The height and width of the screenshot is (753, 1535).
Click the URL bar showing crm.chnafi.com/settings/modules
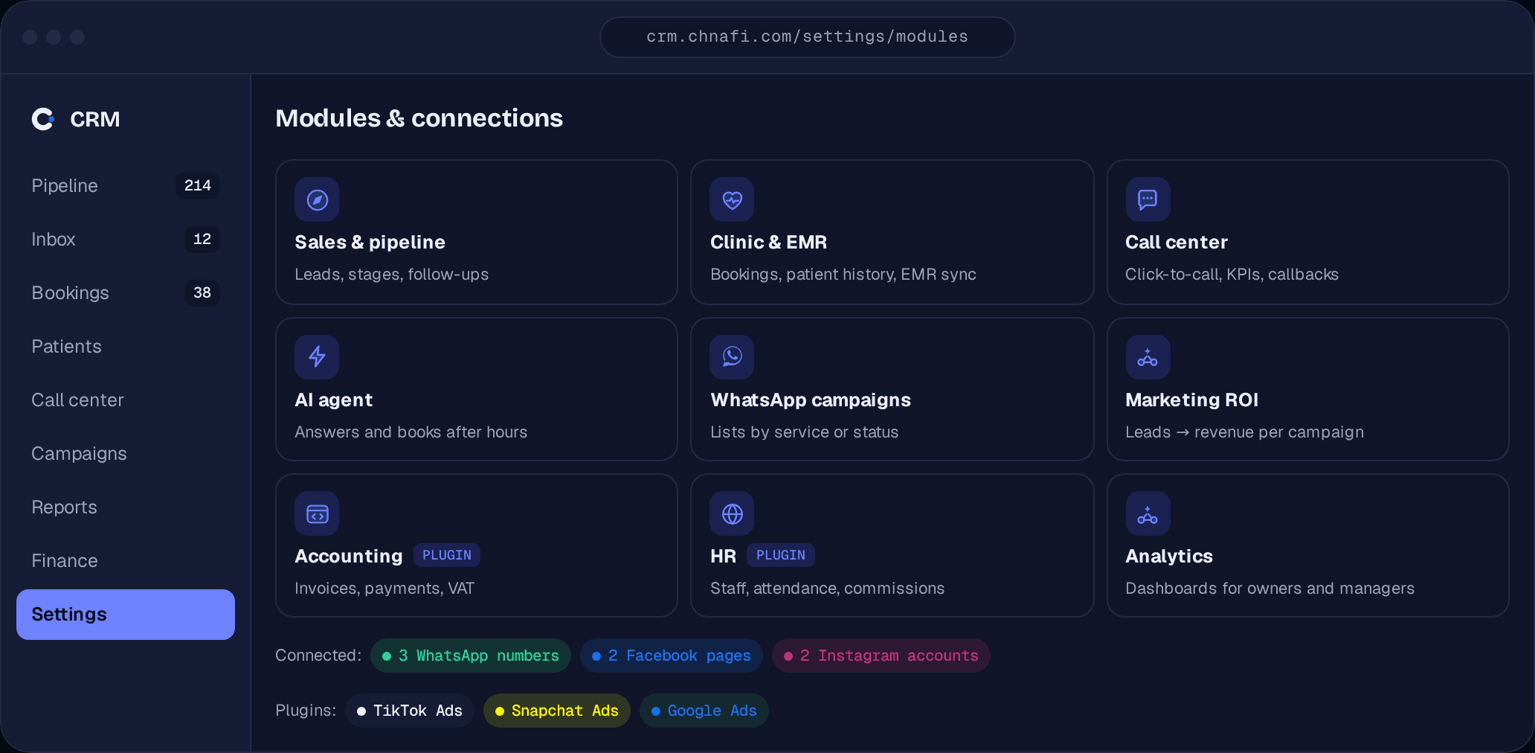807,36
